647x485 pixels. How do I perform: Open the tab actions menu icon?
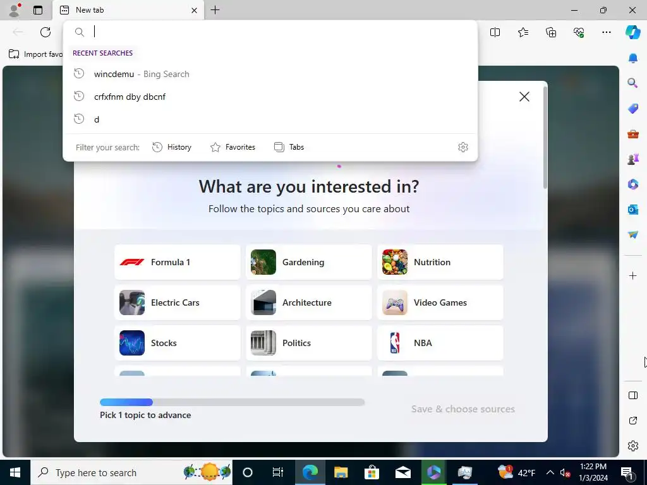[38, 10]
